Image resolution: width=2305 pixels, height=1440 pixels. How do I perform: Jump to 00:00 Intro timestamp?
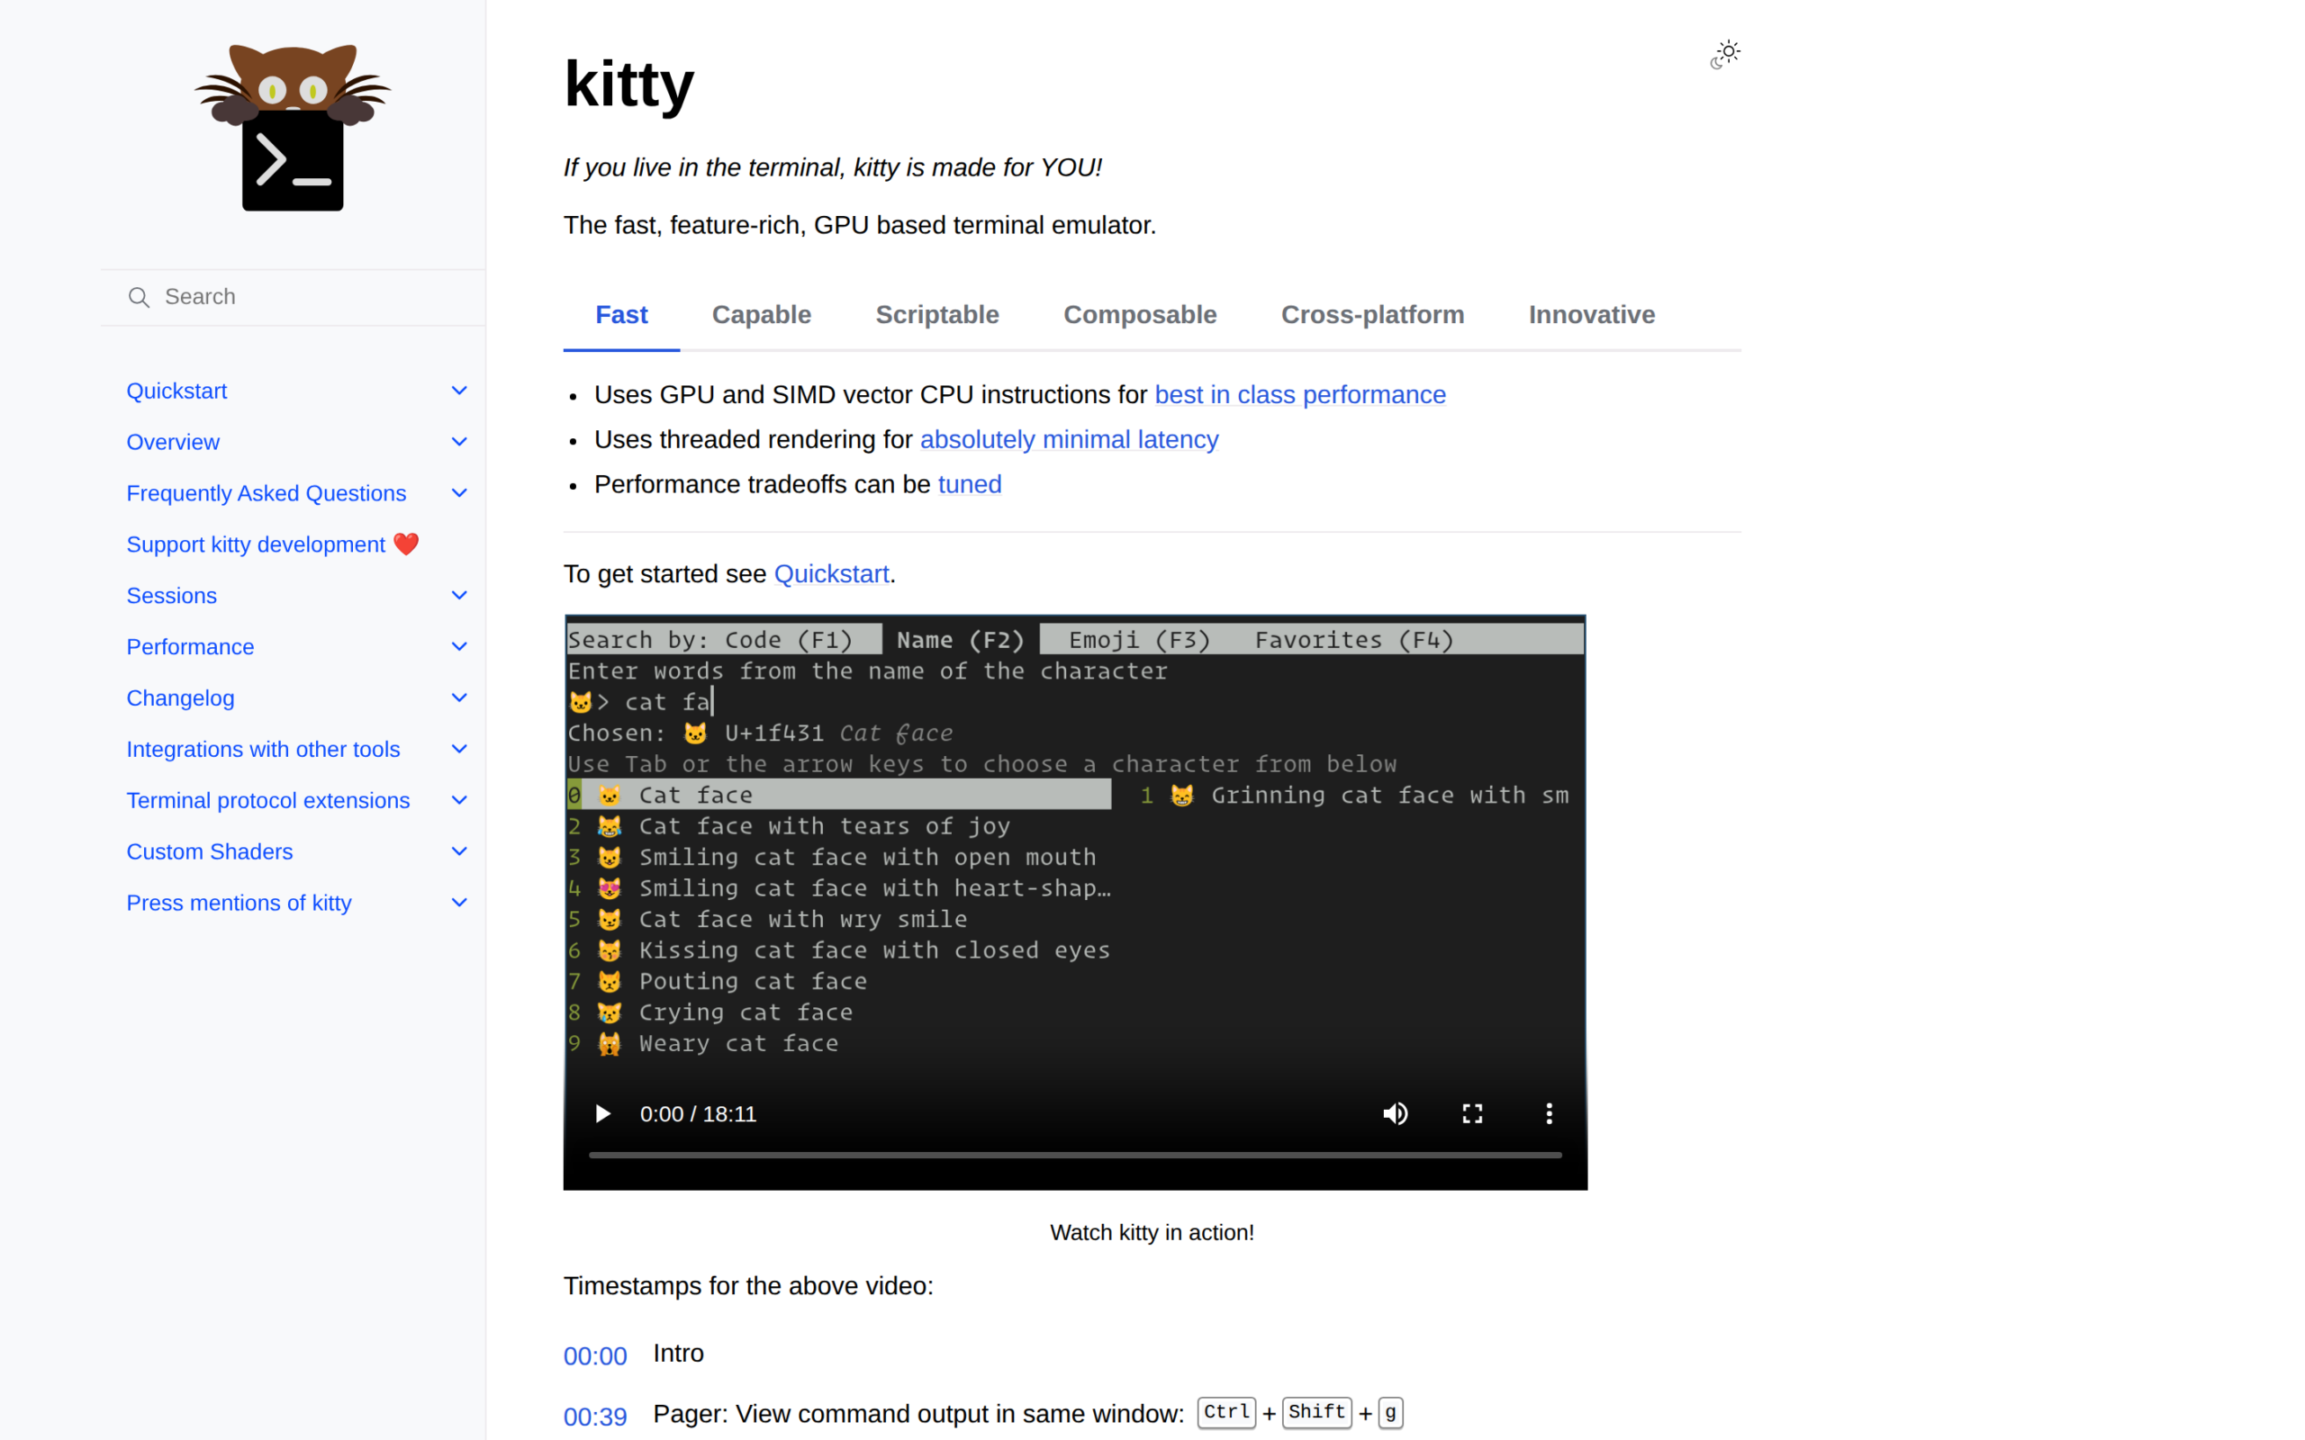595,1356
